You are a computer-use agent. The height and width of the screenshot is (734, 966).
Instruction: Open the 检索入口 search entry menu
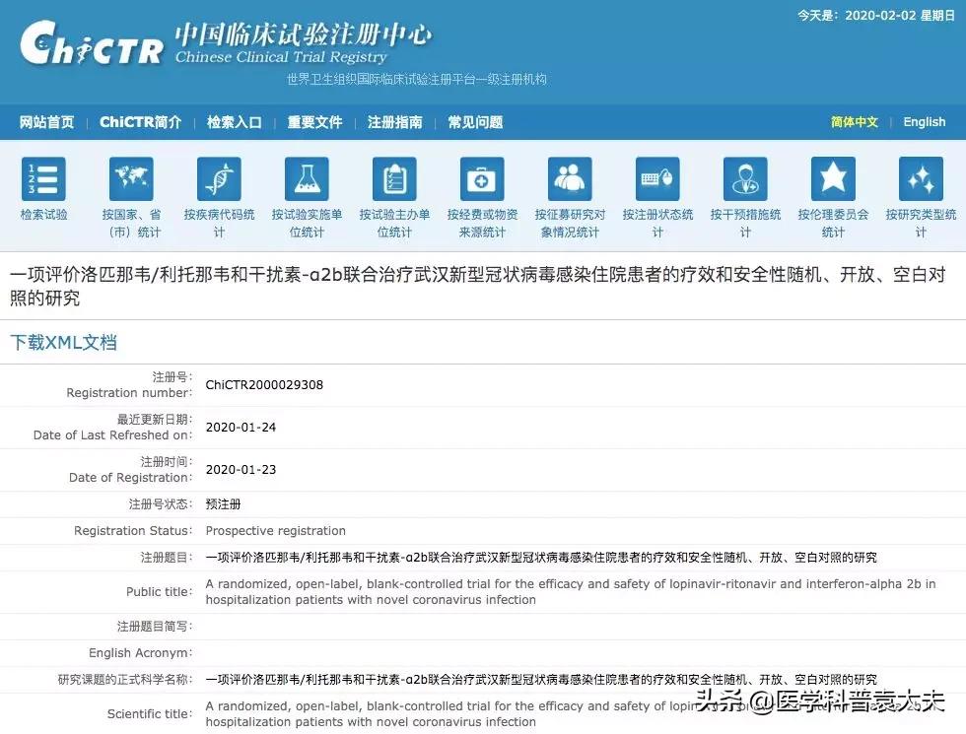pyautogui.click(x=234, y=122)
